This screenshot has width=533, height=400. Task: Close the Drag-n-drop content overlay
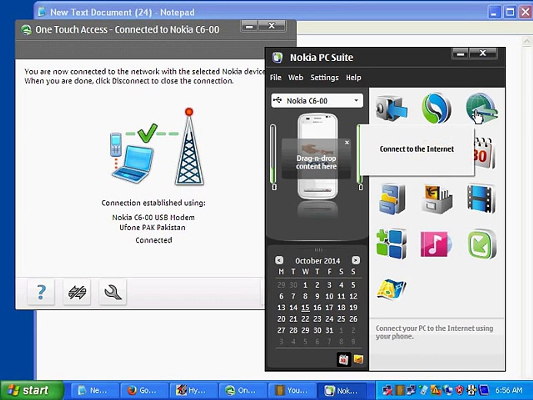pyautogui.click(x=347, y=143)
